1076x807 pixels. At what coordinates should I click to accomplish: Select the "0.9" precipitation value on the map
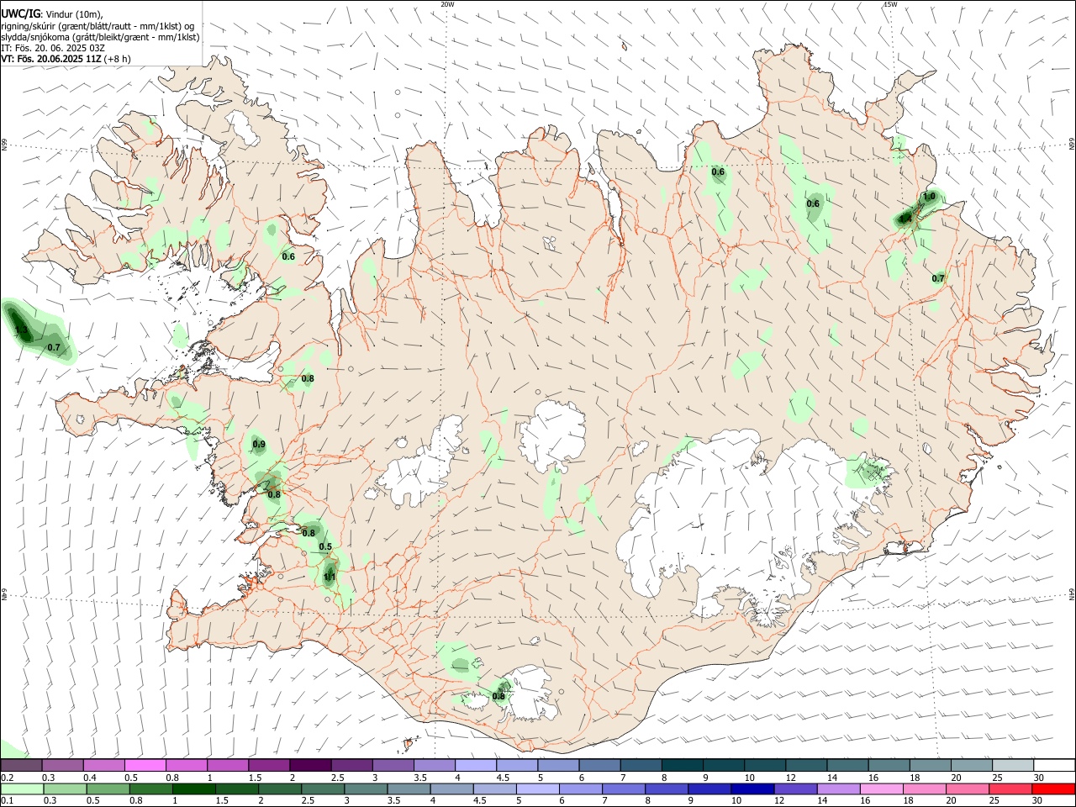pos(259,445)
